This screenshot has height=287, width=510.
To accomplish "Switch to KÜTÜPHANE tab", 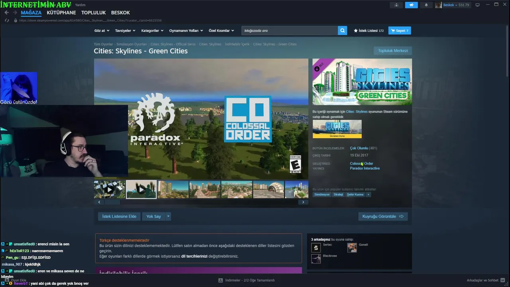I will 61,13.
